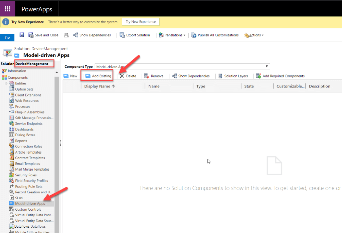Click the Save and Close icon
The width and height of the screenshot is (342, 233).
pyautogui.click(x=31, y=35)
